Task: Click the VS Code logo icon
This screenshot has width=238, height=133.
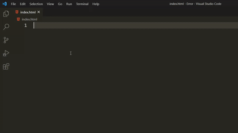Action: (x=4, y=4)
